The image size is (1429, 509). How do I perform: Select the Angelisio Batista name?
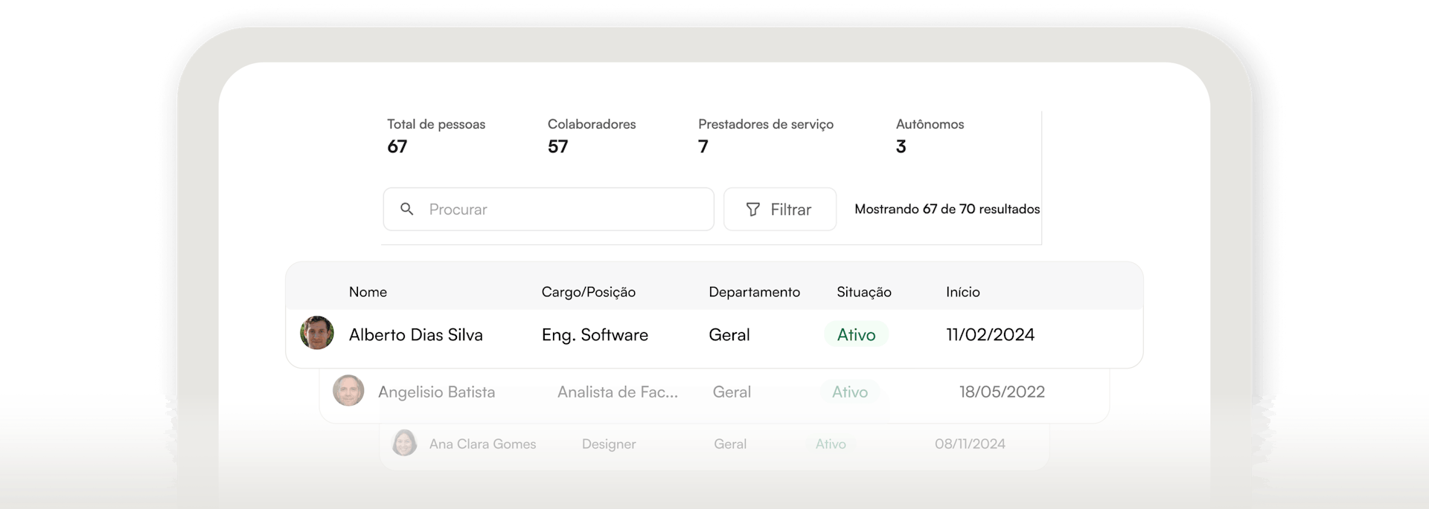(436, 392)
